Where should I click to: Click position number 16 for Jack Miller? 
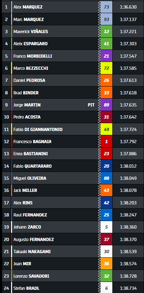click(6, 190)
